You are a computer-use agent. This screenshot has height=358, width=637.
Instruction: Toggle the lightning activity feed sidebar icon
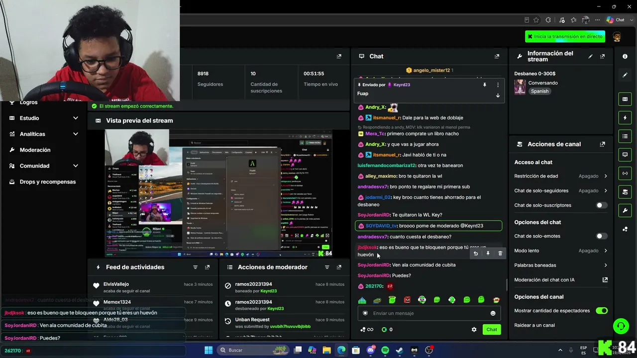[625, 118]
